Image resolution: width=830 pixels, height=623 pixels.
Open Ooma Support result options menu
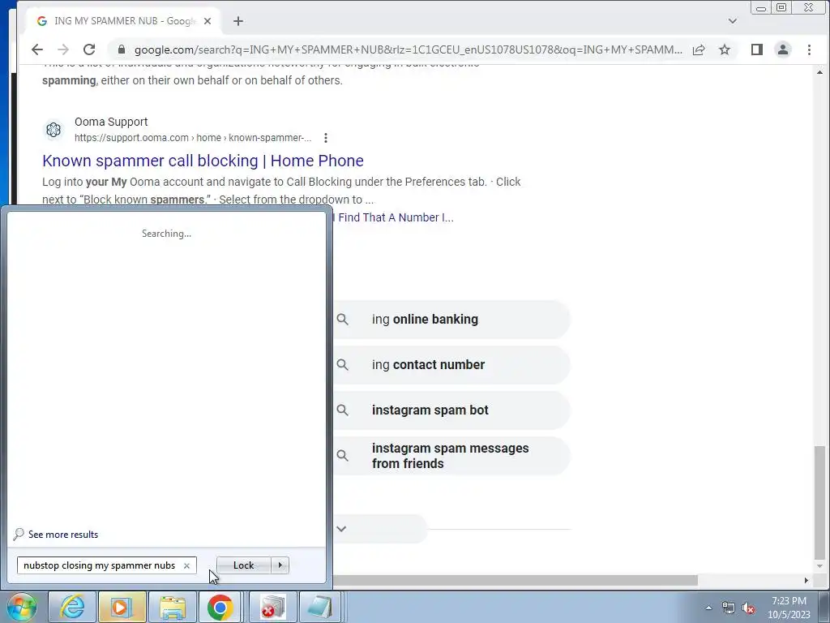coord(326,138)
